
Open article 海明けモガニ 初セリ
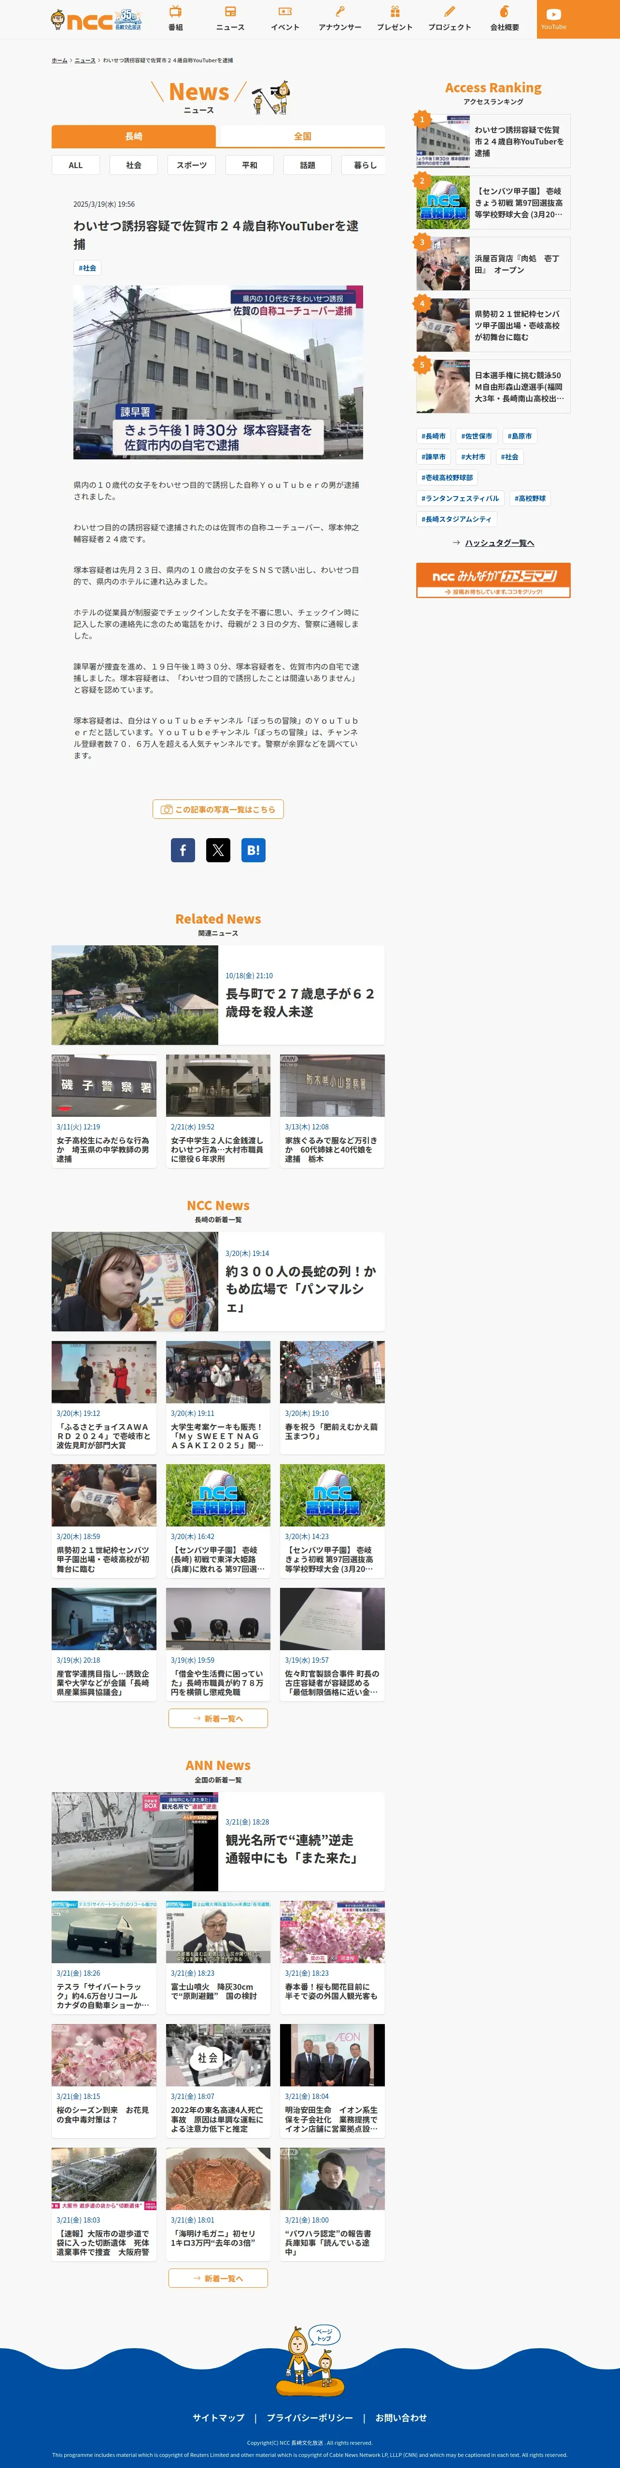pos(218,2204)
